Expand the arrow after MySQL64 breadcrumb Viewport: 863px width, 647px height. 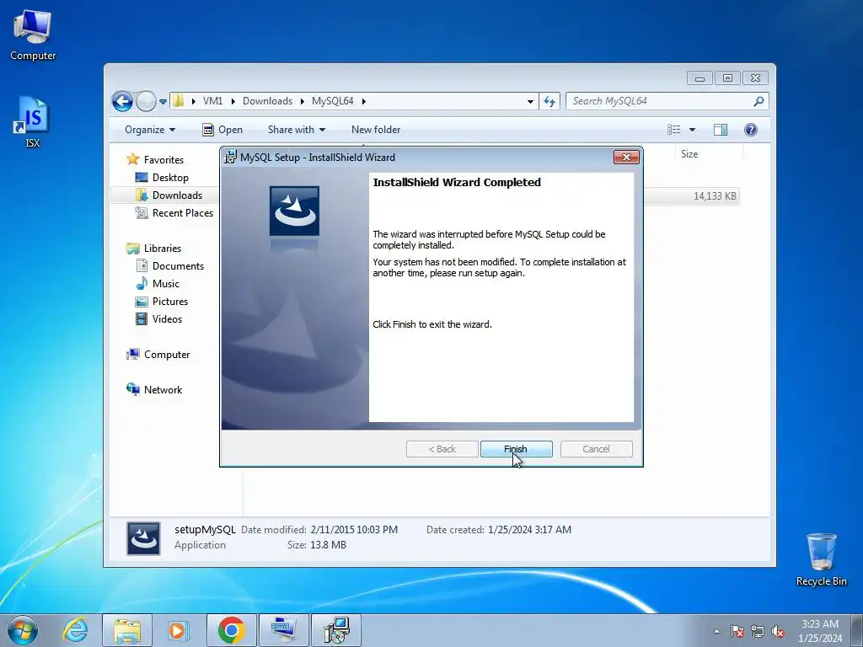(x=364, y=101)
